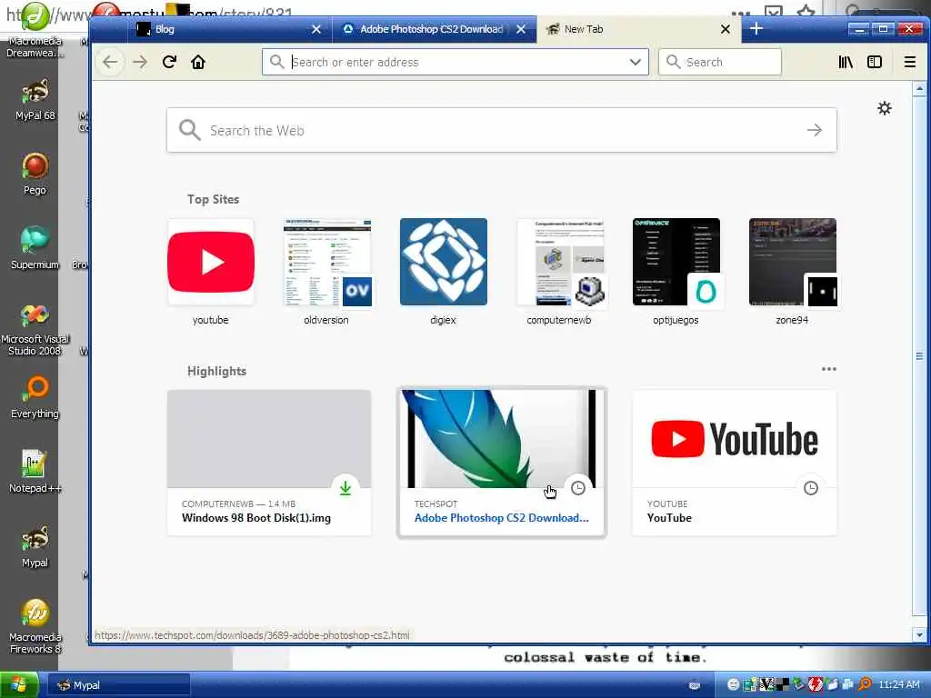This screenshot has height=698, width=931.
Task: Go back using the browser back arrow
Action: tap(110, 62)
